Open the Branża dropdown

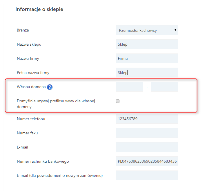(x=147, y=30)
